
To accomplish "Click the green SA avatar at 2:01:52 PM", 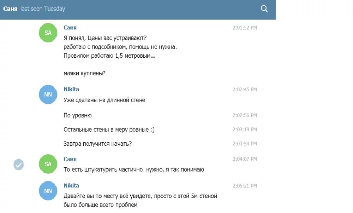I will [48, 33].
